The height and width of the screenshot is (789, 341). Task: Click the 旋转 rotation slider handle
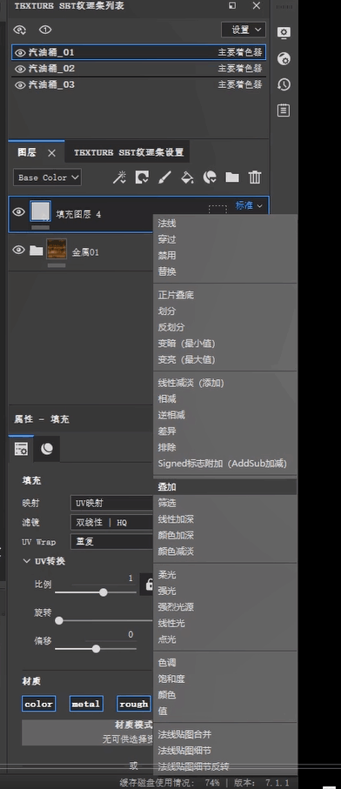59,620
